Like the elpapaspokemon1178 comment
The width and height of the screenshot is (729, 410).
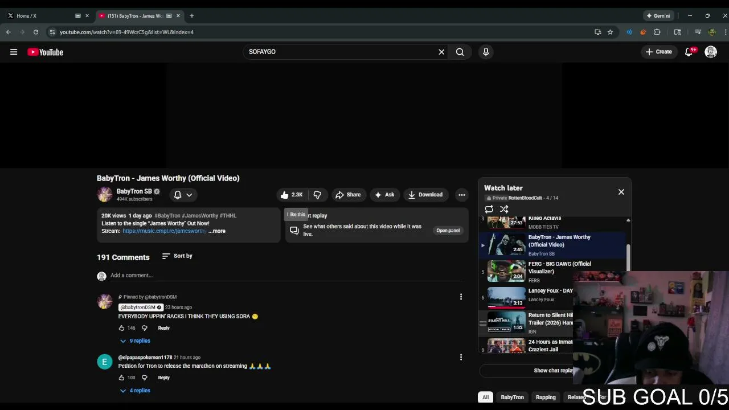click(x=121, y=378)
